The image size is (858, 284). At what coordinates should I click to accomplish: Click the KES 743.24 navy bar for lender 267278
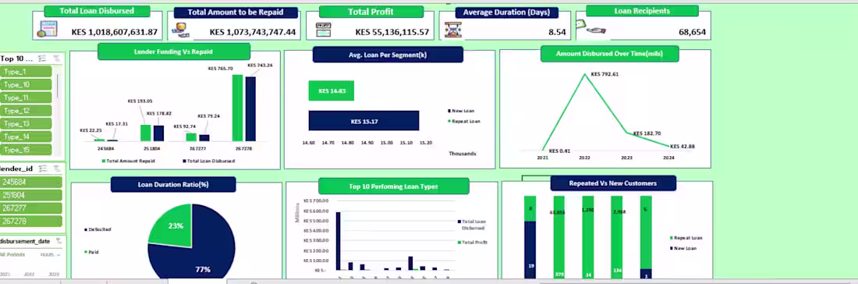coord(250,109)
